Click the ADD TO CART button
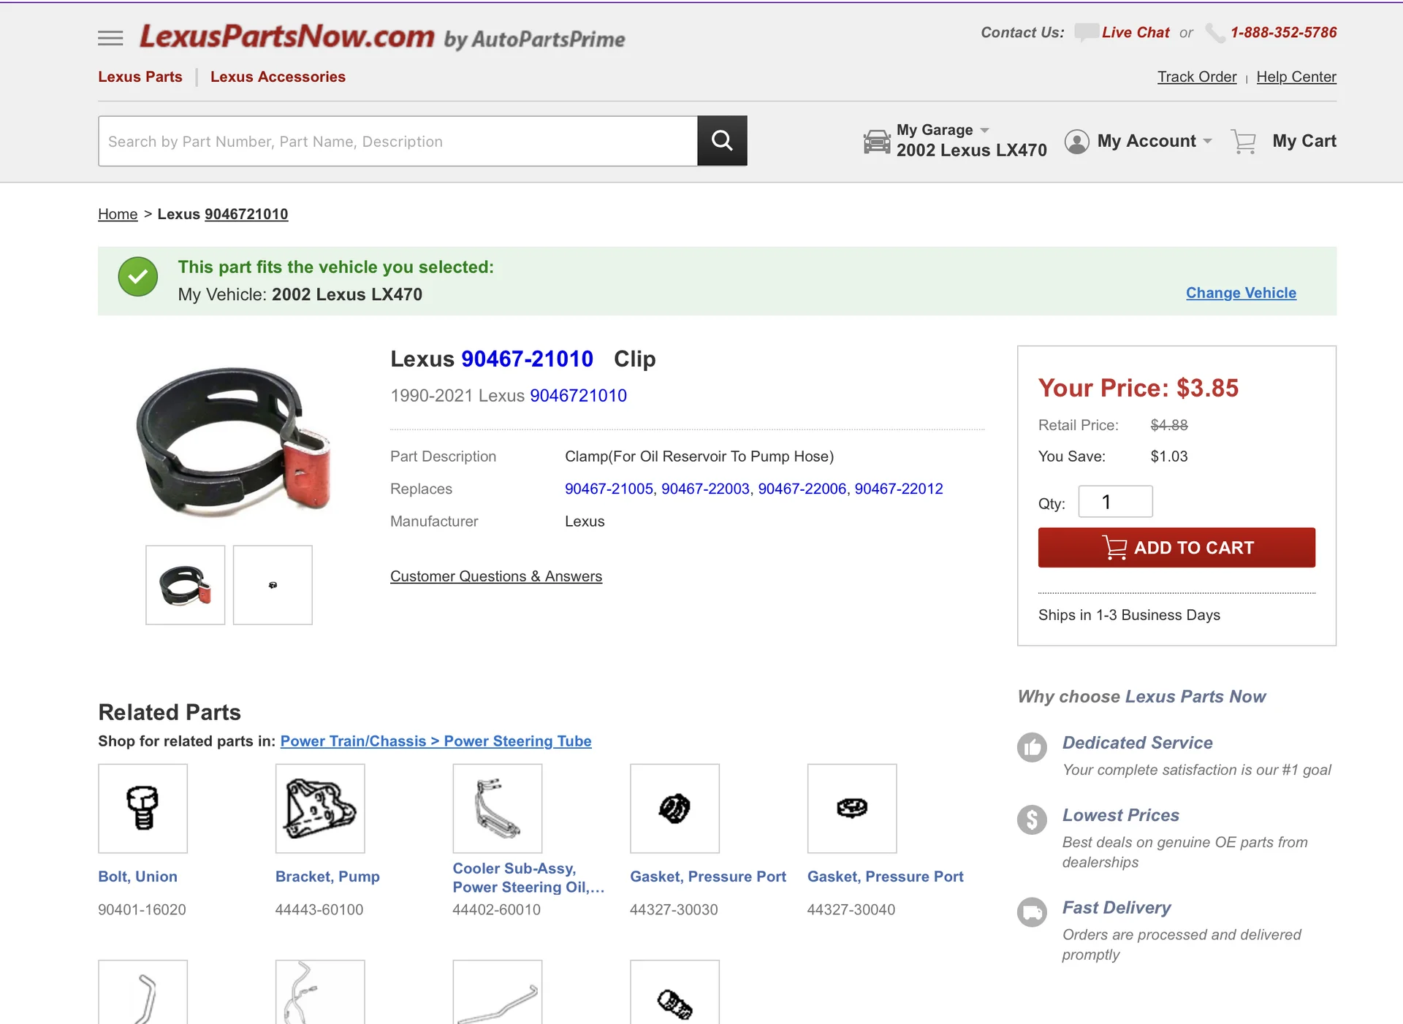The height and width of the screenshot is (1024, 1403). [1176, 548]
